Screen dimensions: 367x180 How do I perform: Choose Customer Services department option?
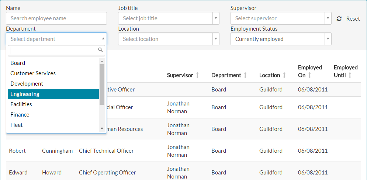[x=53, y=73]
